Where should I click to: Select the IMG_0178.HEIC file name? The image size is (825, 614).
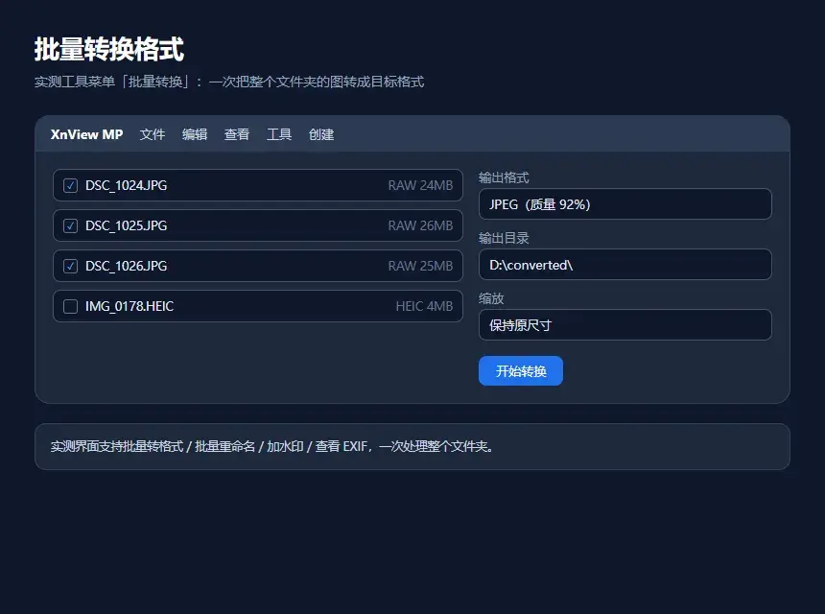tap(130, 306)
